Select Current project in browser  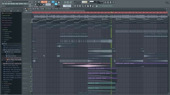coord(8,13)
